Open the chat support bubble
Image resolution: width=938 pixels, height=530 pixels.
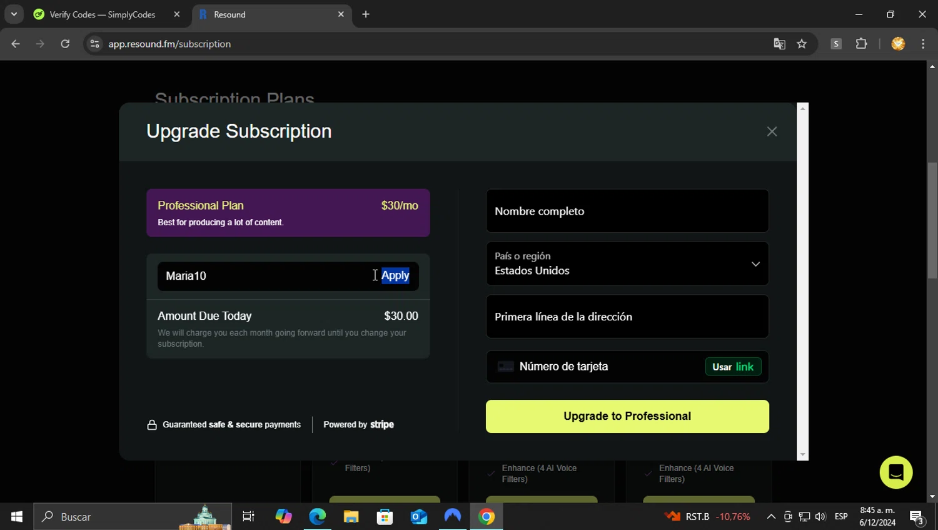point(895,472)
